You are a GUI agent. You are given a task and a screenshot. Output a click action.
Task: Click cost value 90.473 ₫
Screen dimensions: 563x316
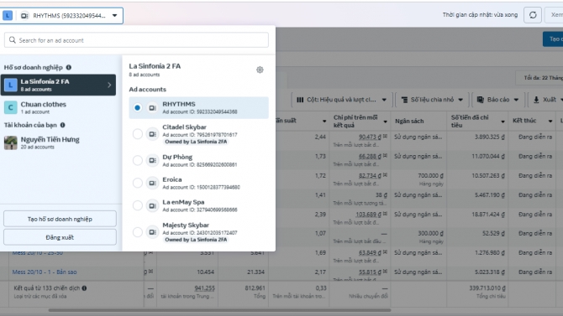click(371, 137)
